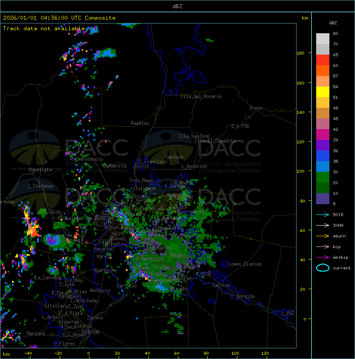The height and width of the screenshot is (359, 355).
Task: Select the pink bip arrow icon
Action: click(x=323, y=246)
